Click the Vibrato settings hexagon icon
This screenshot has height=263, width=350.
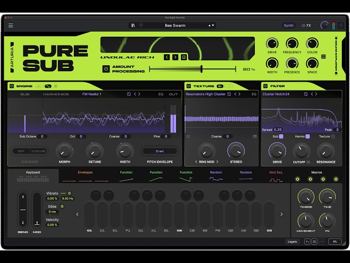69,193
